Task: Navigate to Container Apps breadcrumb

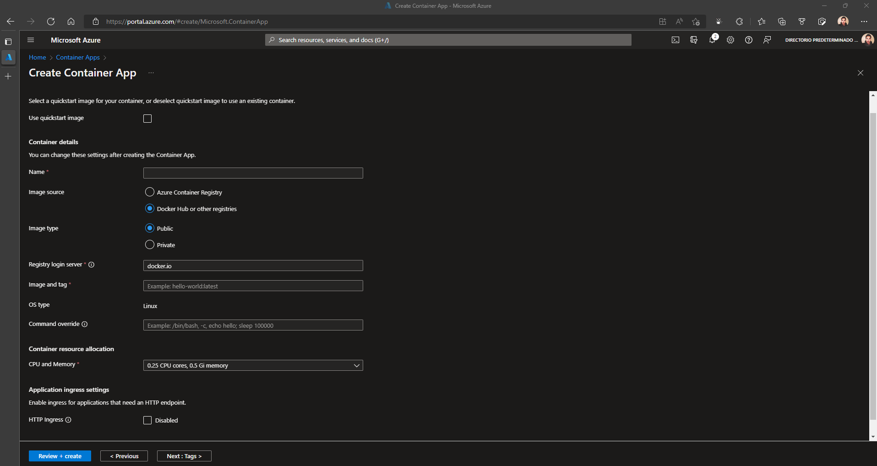Action: (x=77, y=57)
